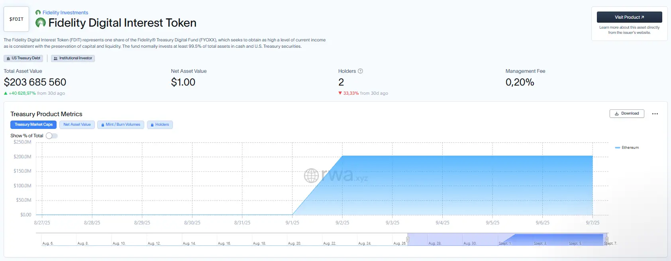Click the 9/2/25 x-axis label

pos(342,223)
